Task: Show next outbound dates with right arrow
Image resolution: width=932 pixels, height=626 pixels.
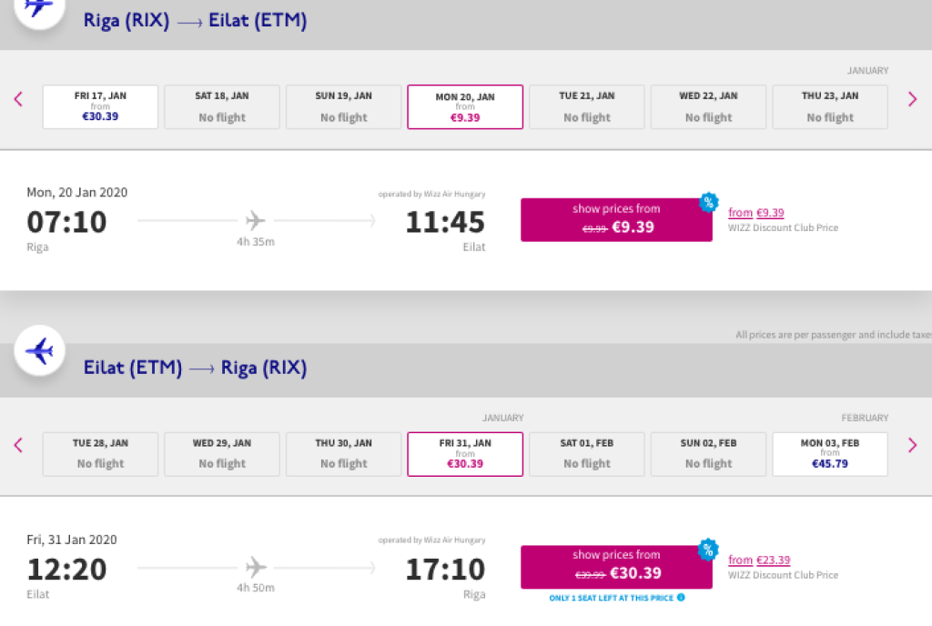Action: [912, 99]
